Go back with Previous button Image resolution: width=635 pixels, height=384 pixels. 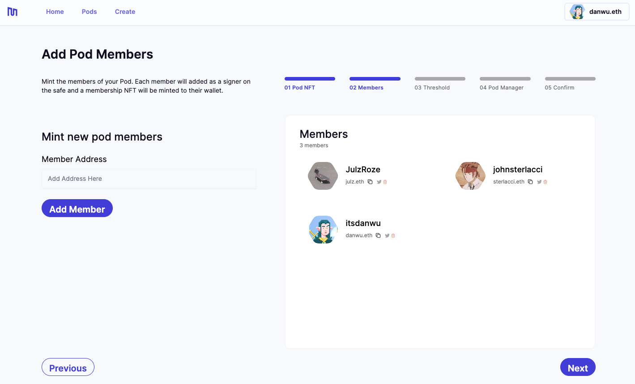[68, 367]
